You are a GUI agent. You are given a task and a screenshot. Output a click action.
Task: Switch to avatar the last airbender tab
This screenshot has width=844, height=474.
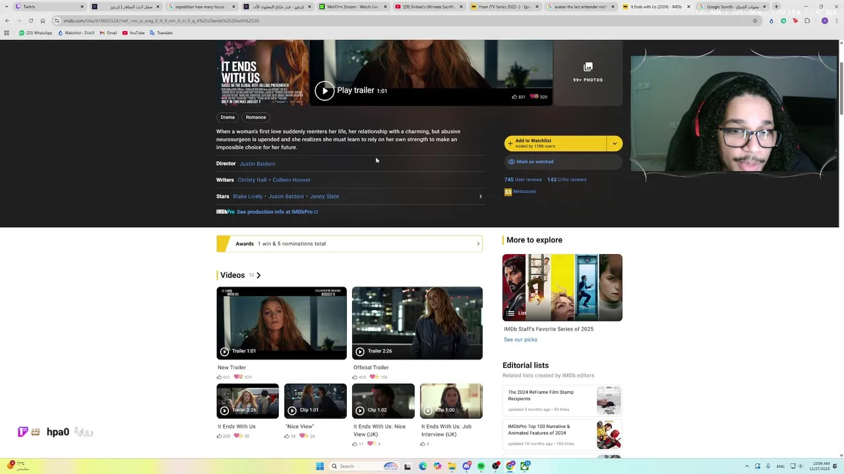pyautogui.click(x=580, y=7)
